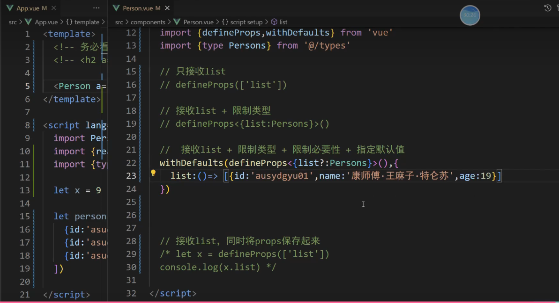Viewport: 559px width, 304px height.
Task: Click 'console.log(x.list) */' on line 30
Action: click(218, 268)
